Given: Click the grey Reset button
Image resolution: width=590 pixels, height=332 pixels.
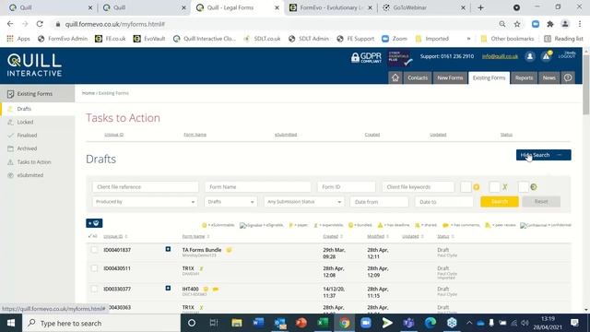Looking at the screenshot, I should point(541,201).
